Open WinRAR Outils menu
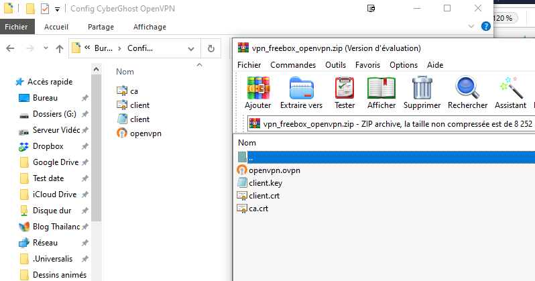 pyautogui.click(x=335, y=65)
